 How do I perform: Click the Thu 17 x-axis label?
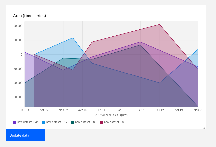coord(160,110)
